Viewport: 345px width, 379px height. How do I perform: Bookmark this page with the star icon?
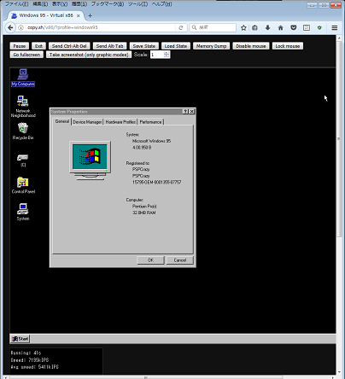click(243, 27)
